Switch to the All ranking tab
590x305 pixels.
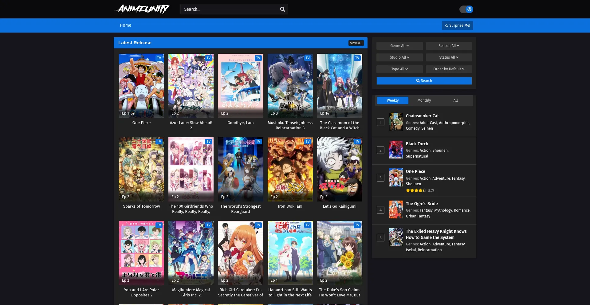(455, 100)
